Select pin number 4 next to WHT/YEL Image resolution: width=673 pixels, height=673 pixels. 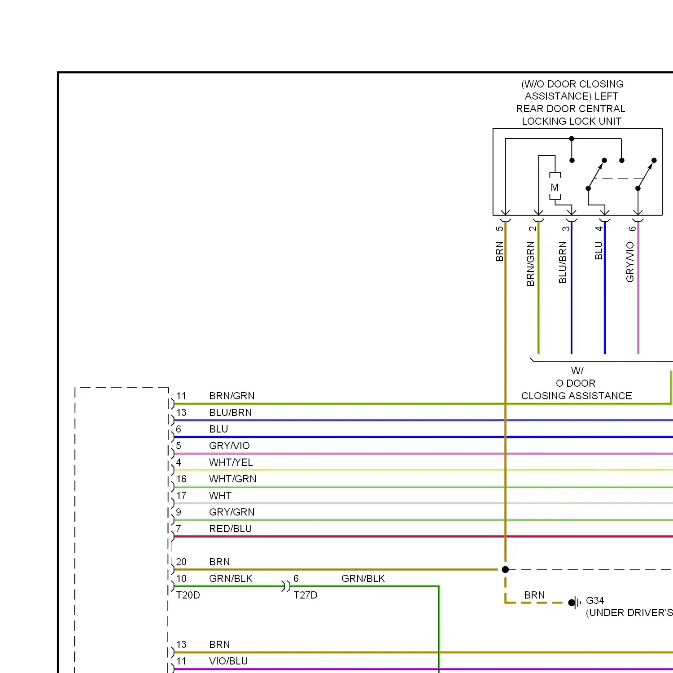[179, 462]
